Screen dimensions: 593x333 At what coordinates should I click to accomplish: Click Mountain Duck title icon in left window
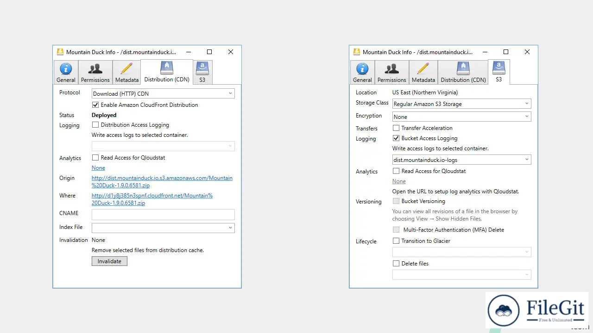(60, 52)
